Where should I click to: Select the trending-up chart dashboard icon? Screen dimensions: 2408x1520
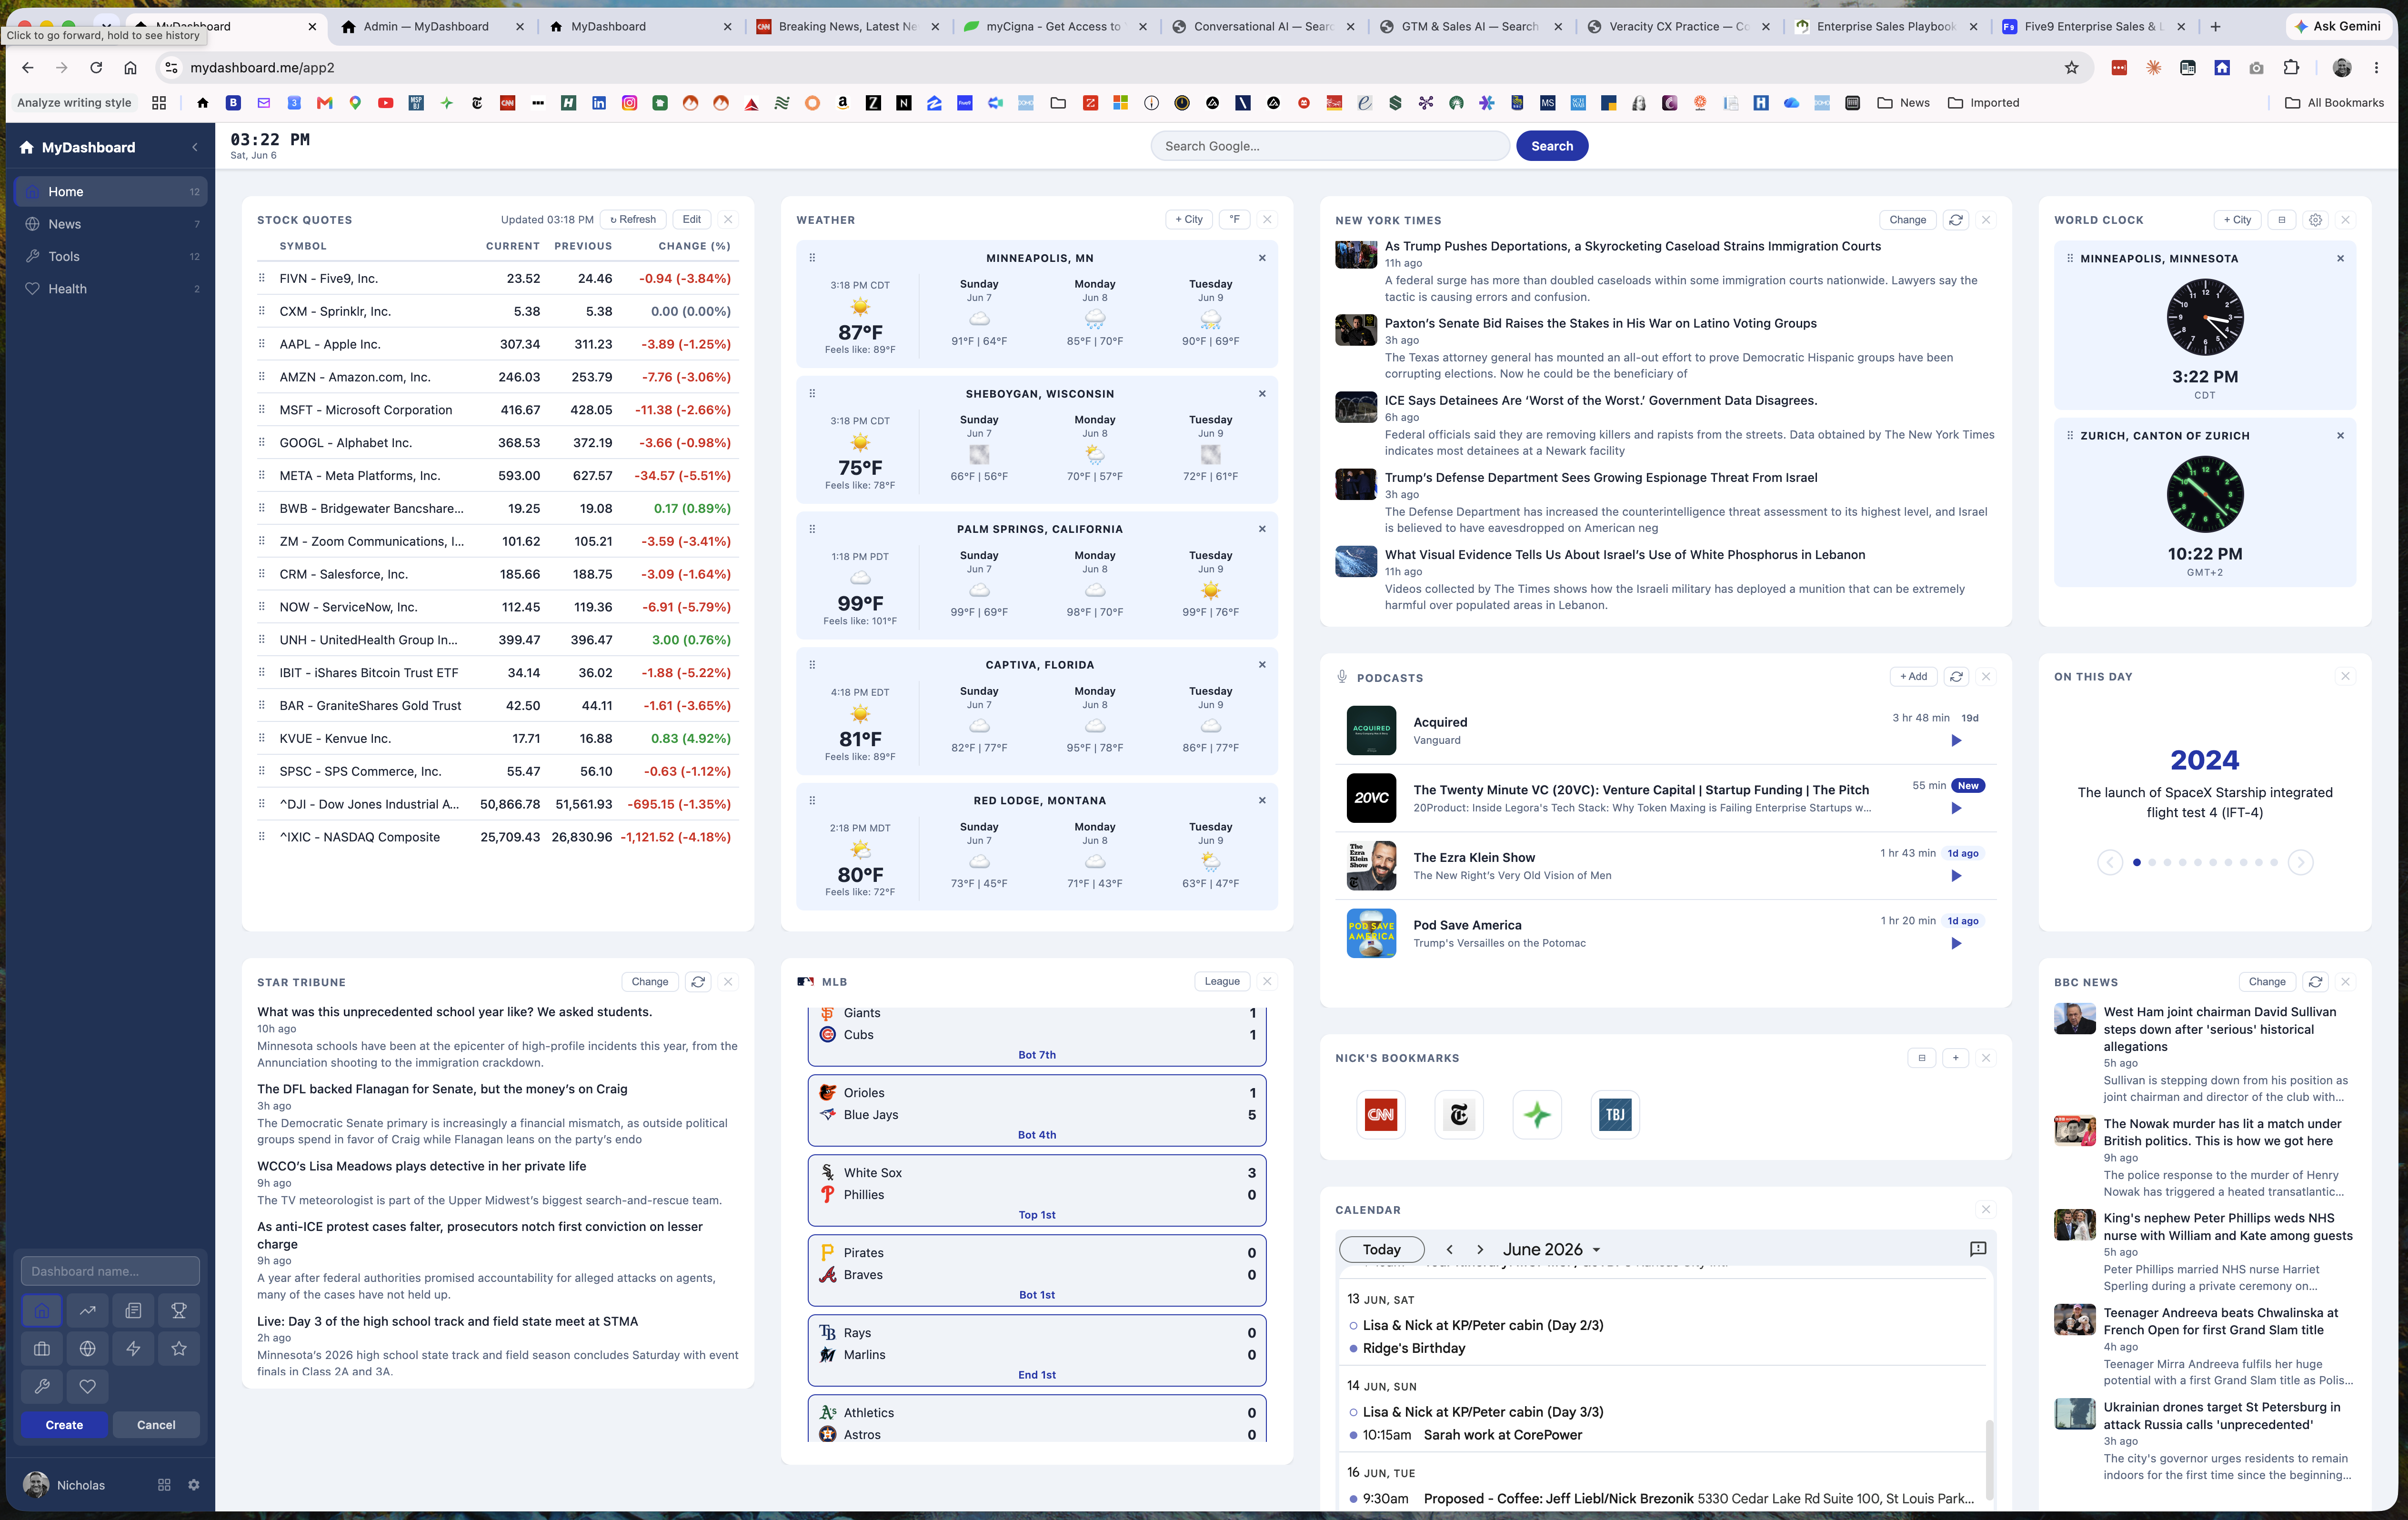click(x=88, y=1310)
